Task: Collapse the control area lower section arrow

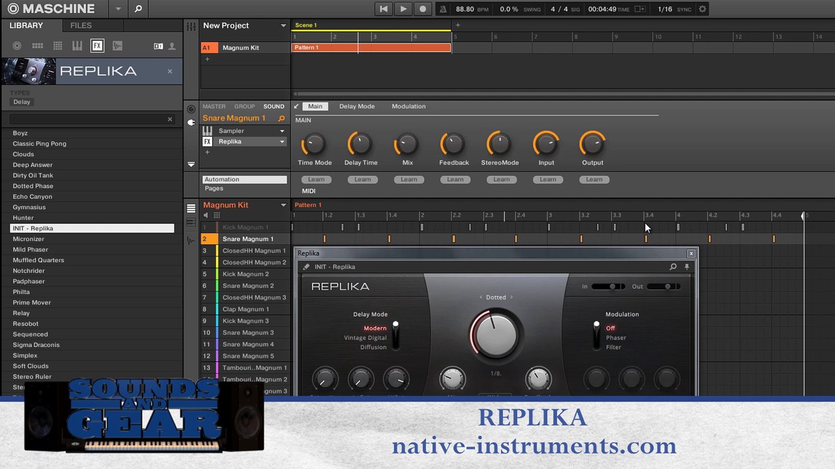Action: click(x=191, y=164)
